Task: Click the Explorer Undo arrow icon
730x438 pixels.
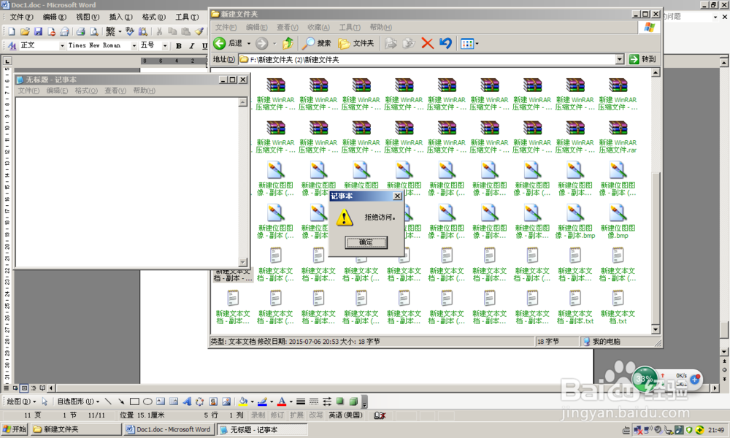Action: coord(445,43)
